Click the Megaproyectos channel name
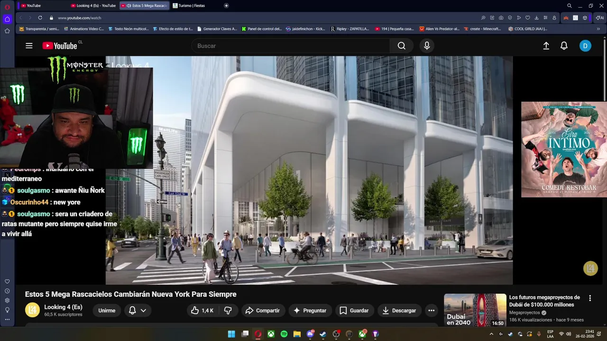This screenshot has width=607, height=341. [x=524, y=313]
